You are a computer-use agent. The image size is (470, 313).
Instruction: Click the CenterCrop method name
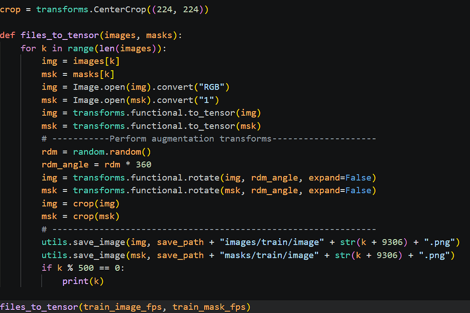(120, 10)
